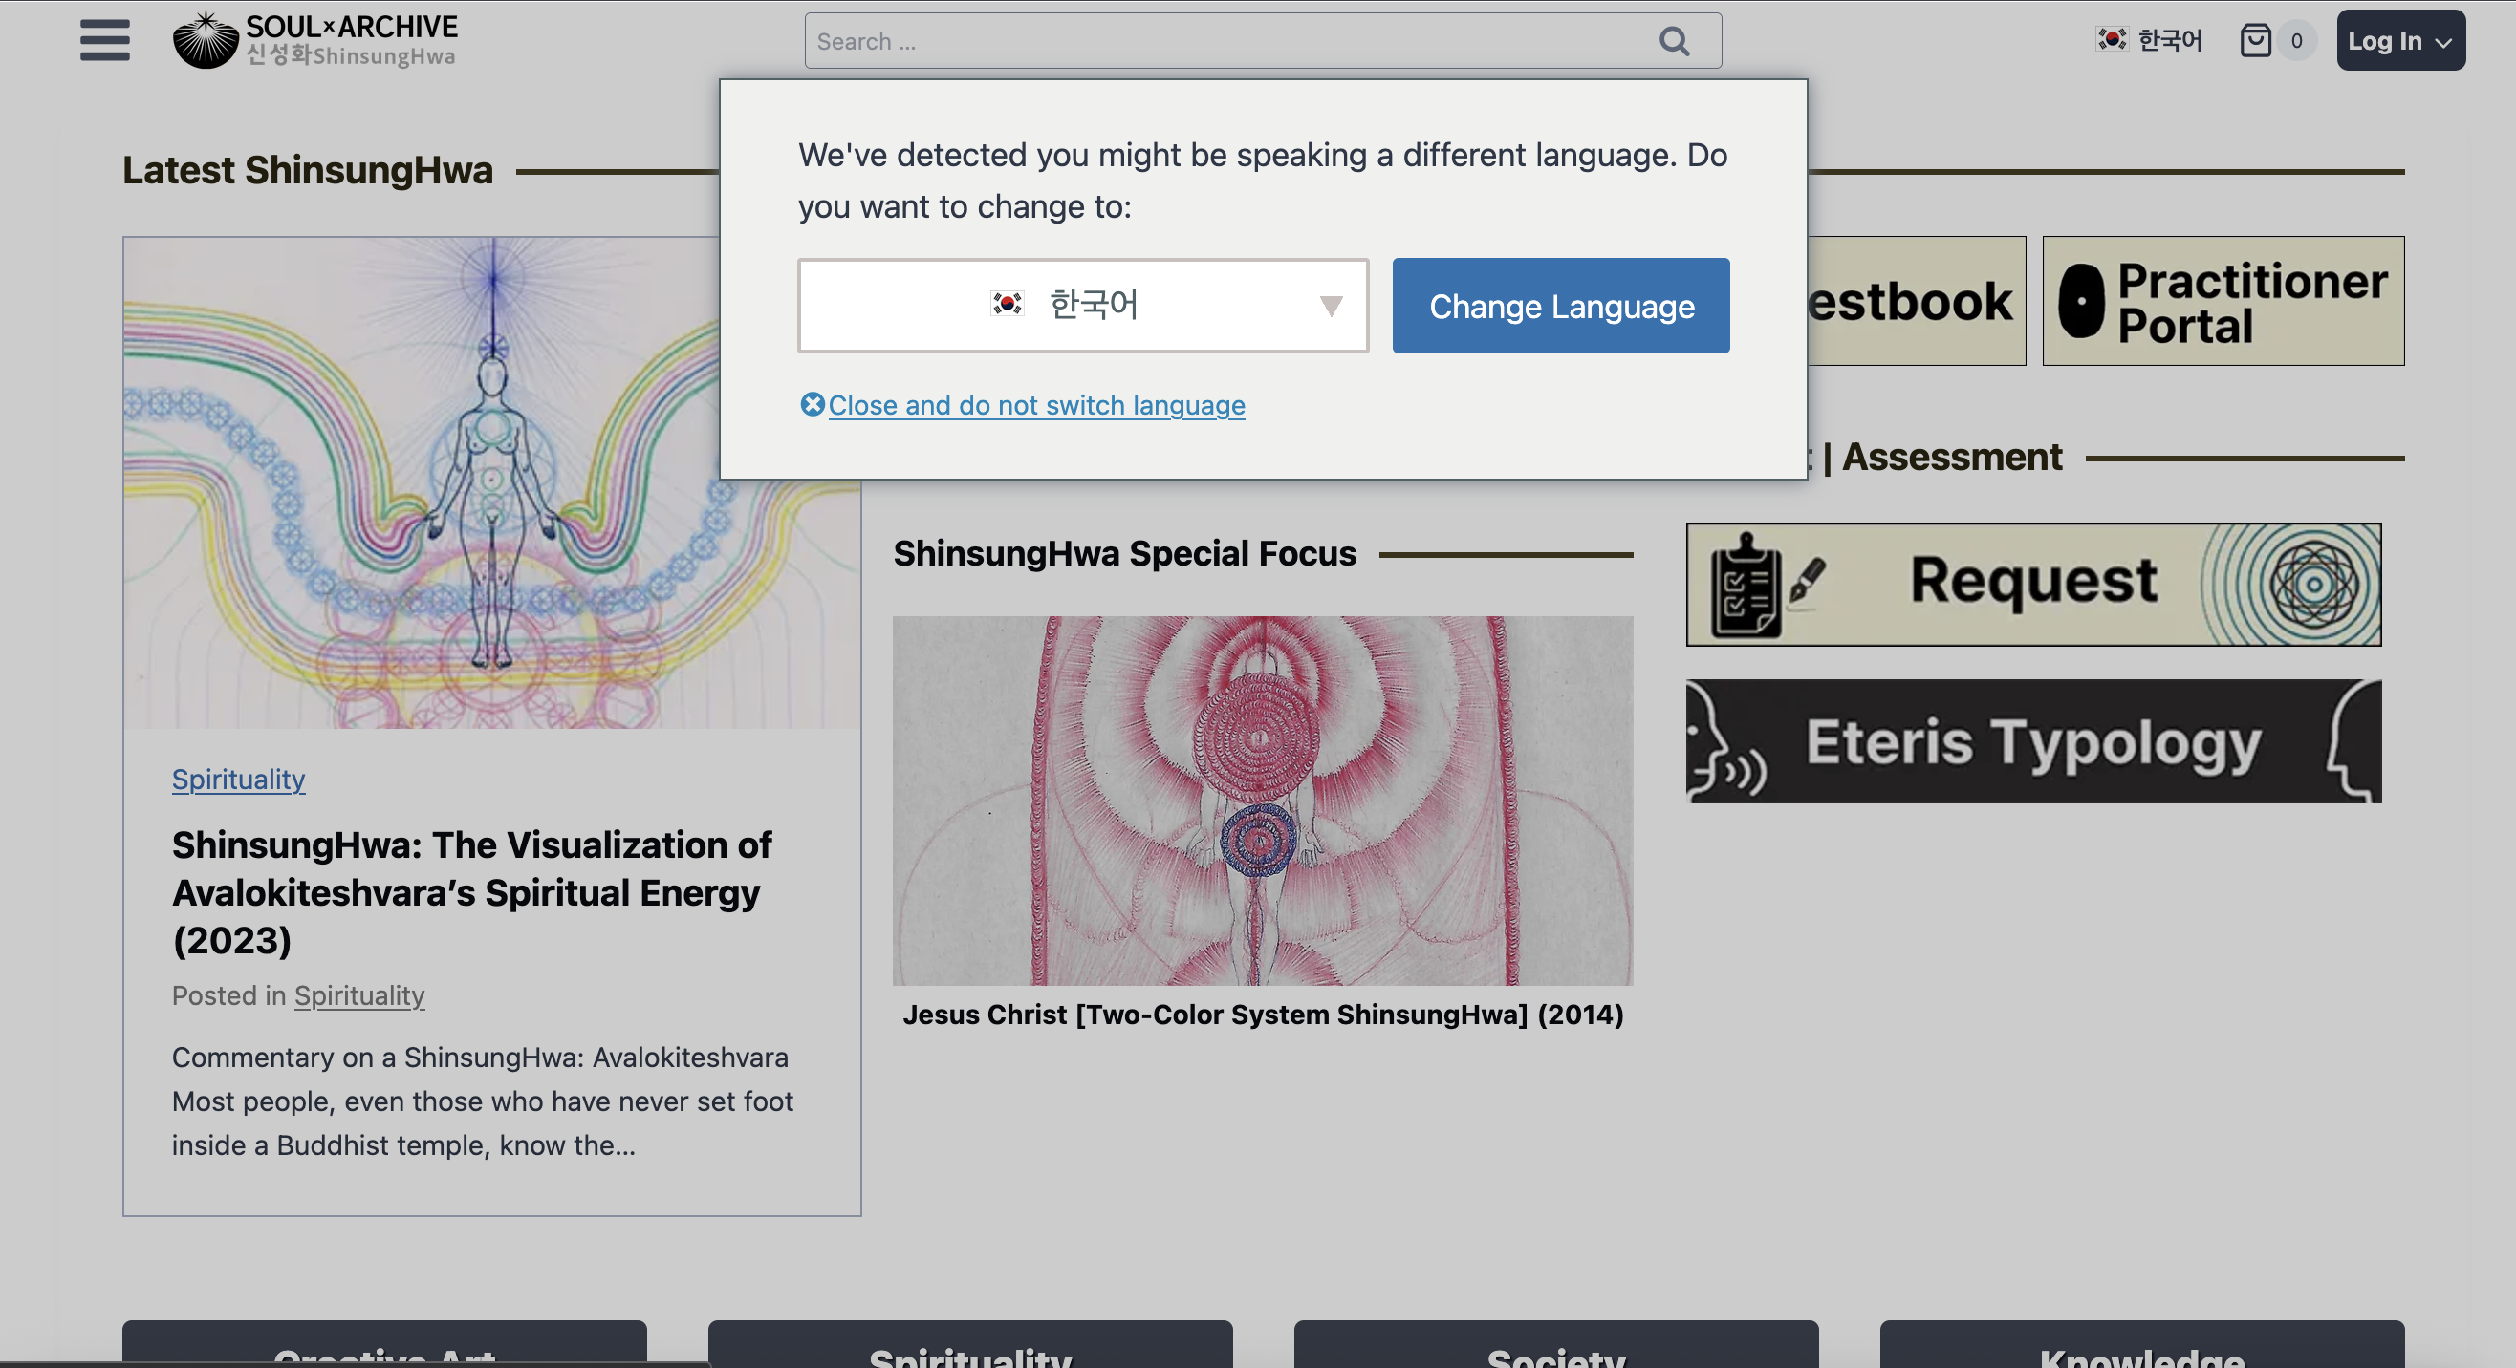Open the 한국어 language switcher in header
The height and width of the screenshot is (1368, 2516).
(2169, 41)
